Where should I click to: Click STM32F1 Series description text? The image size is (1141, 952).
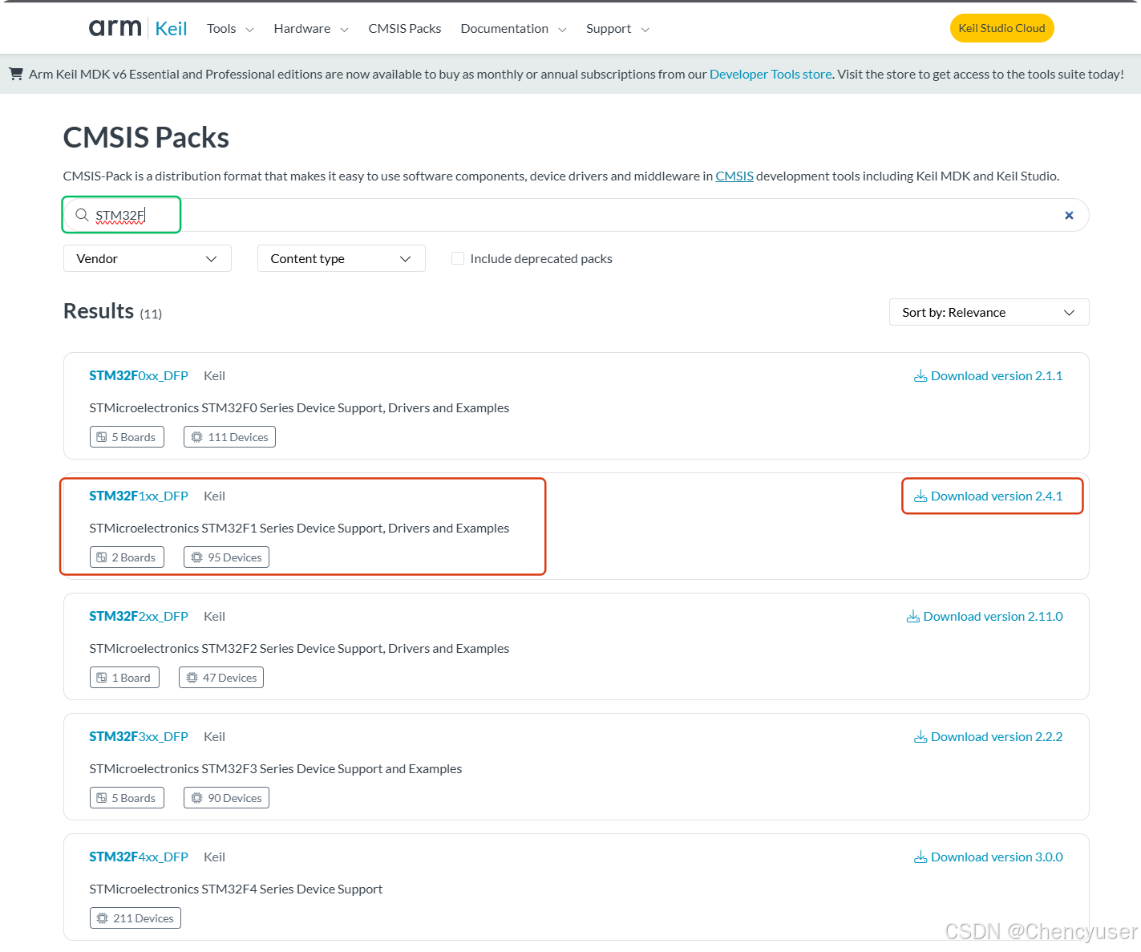click(299, 528)
